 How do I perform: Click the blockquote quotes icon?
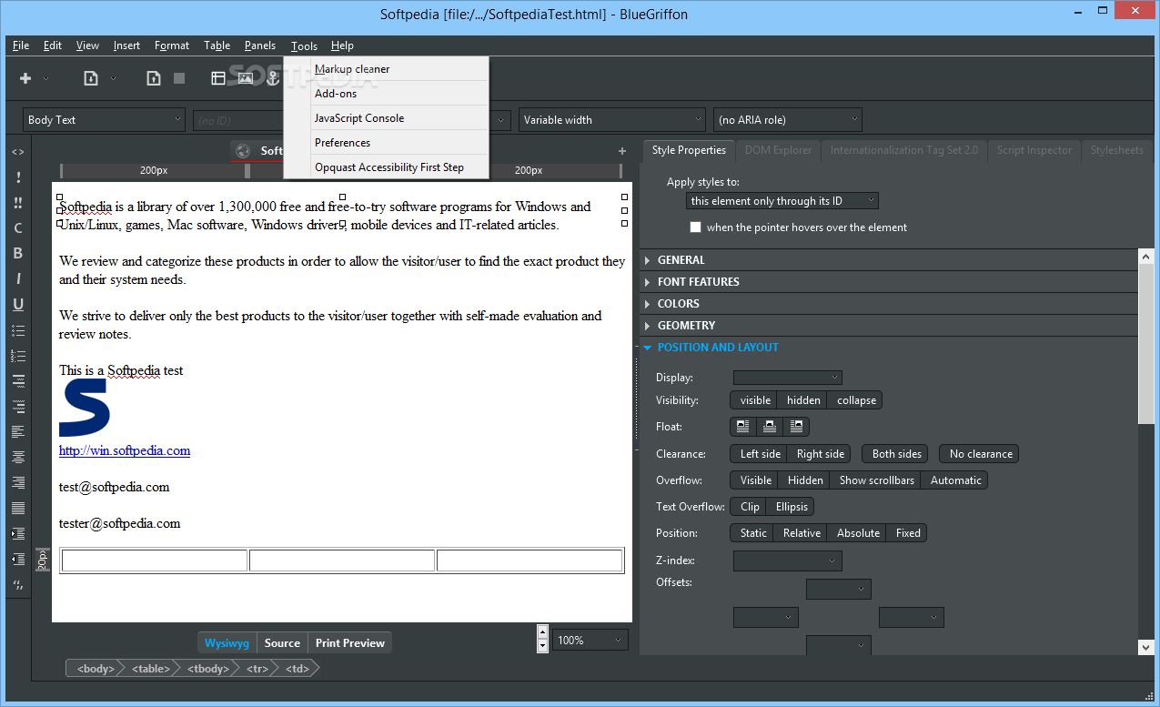click(x=18, y=584)
